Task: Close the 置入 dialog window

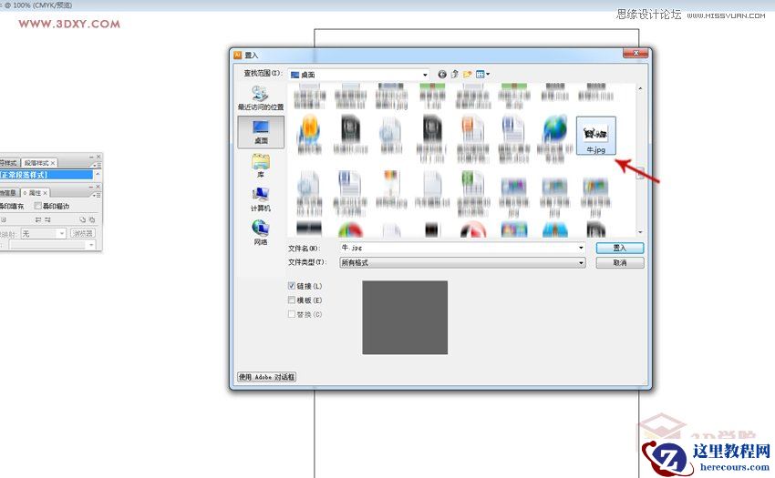Action: pyautogui.click(x=635, y=54)
